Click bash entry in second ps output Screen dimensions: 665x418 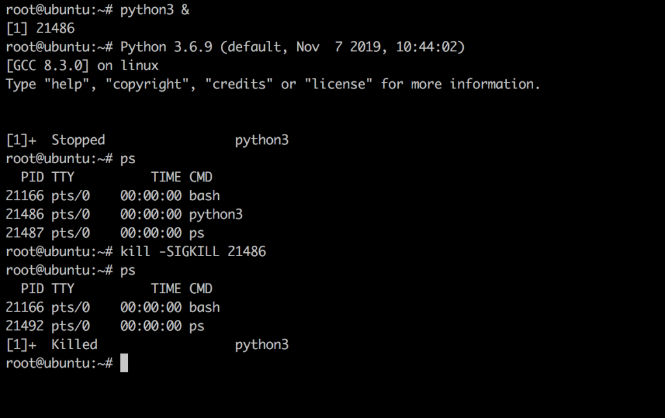click(205, 307)
